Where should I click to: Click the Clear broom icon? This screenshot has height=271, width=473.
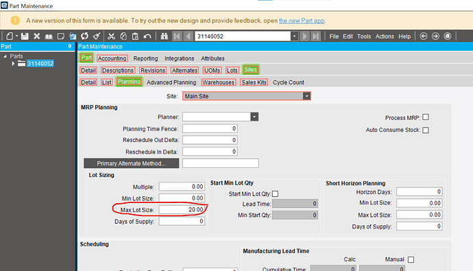(x=97, y=36)
